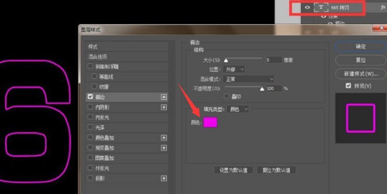The height and width of the screenshot is (194, 387).
Task: Open the 混合模式 dropdown showing 正常
Action: [248, 79]
